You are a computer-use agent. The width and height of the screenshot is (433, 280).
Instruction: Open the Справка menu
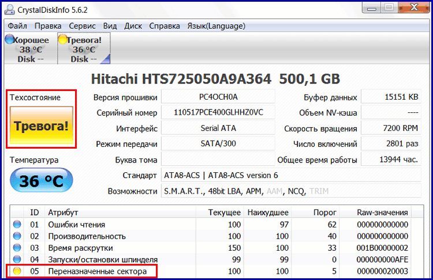click(164, 26)
